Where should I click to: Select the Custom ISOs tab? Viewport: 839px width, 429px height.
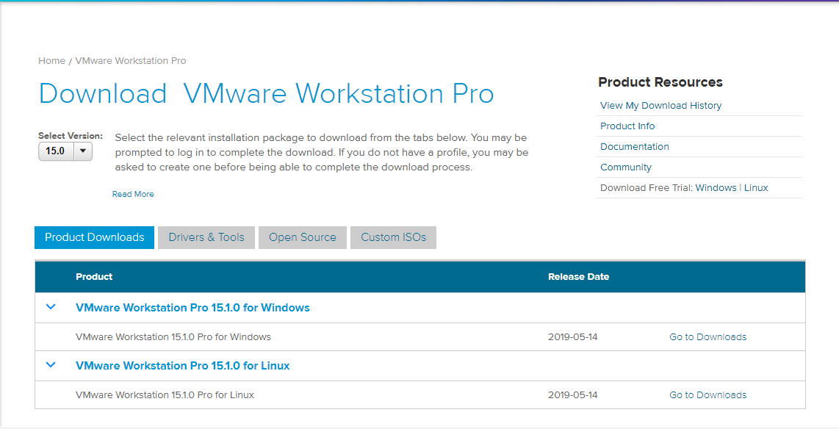tap(393, 237)
